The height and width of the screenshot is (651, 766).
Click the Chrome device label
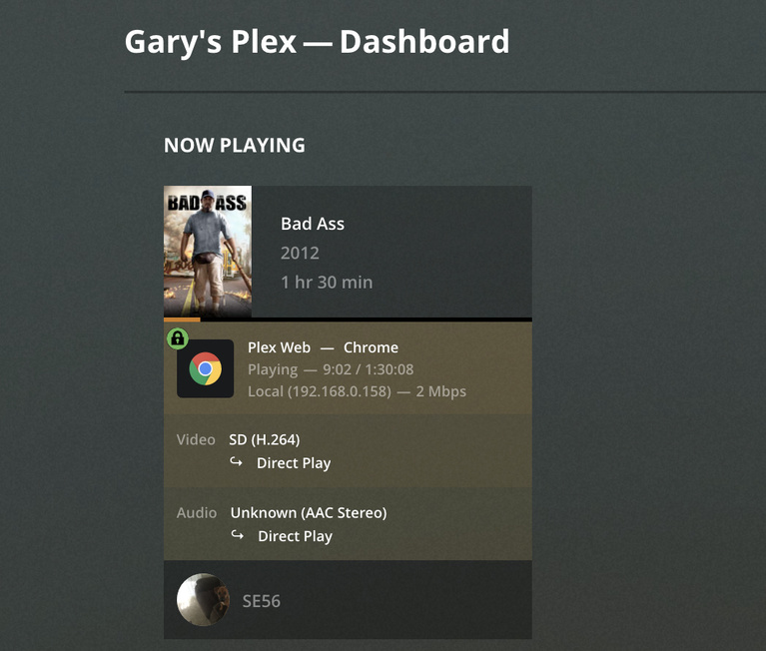tap(371, 347)
